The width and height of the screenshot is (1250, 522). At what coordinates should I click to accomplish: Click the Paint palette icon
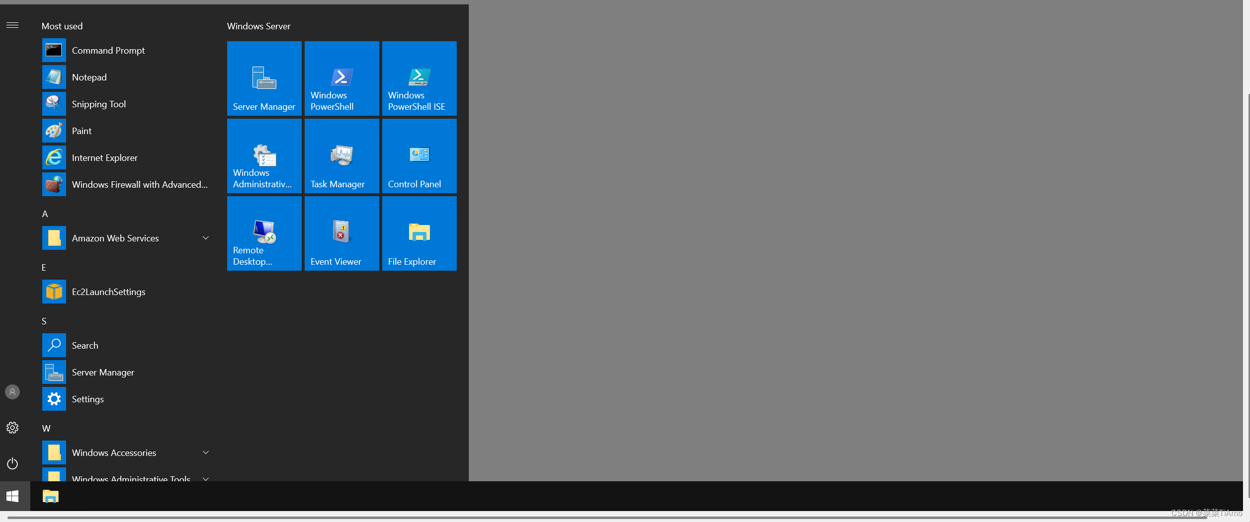(54, 131)
